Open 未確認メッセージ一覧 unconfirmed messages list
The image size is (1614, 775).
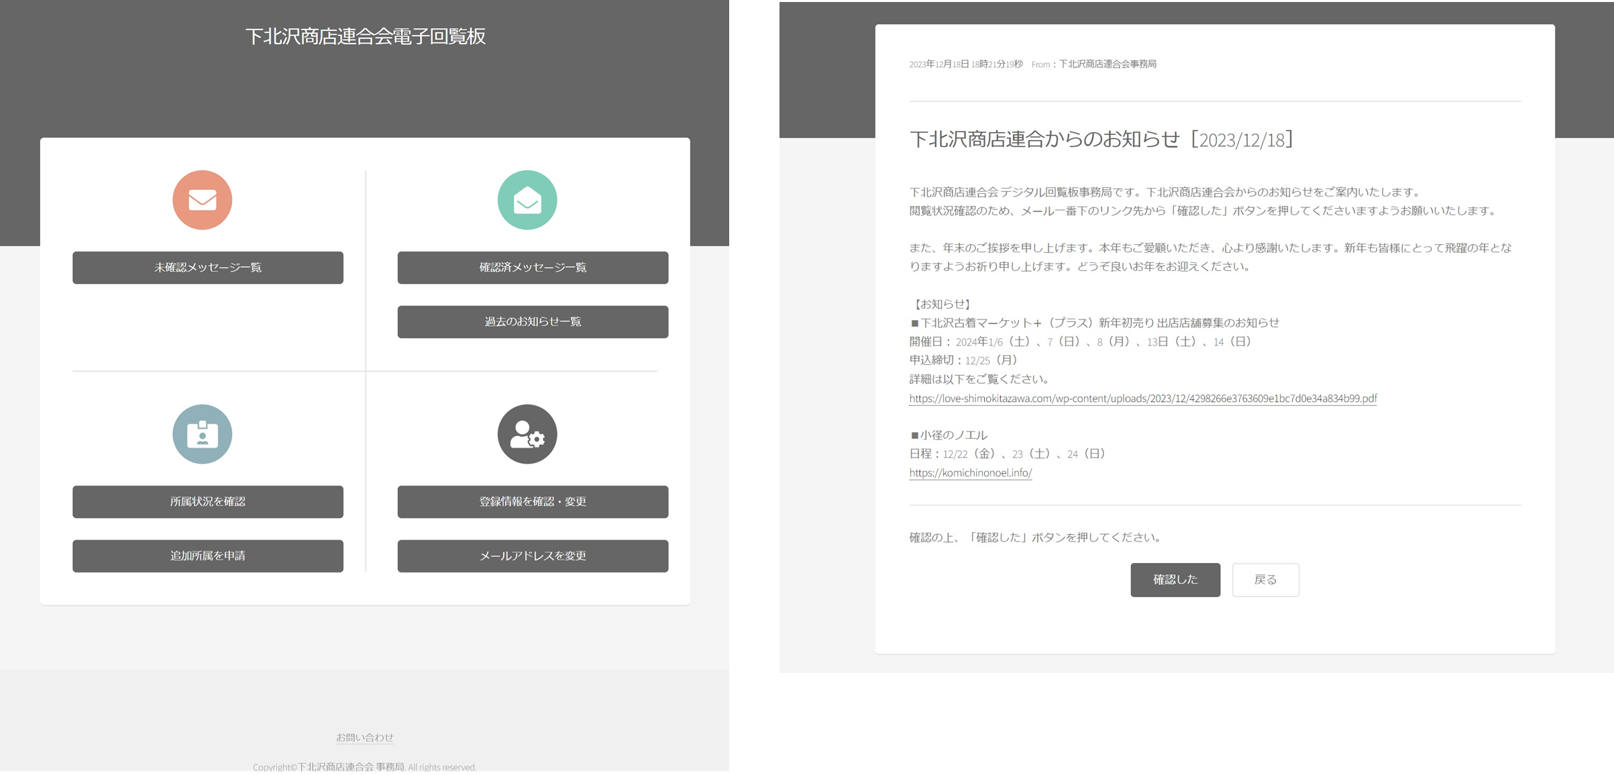(208, 268)
